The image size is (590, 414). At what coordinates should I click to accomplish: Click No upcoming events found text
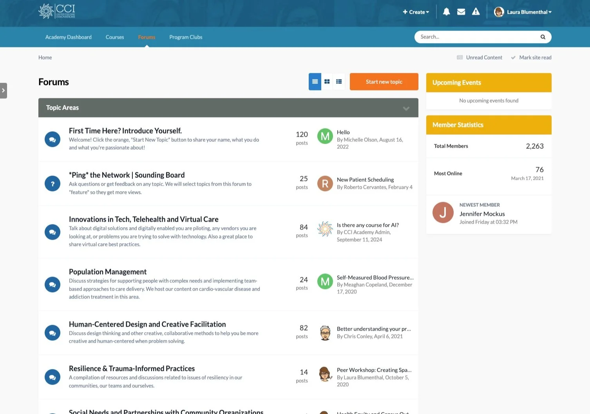(489, 101)
